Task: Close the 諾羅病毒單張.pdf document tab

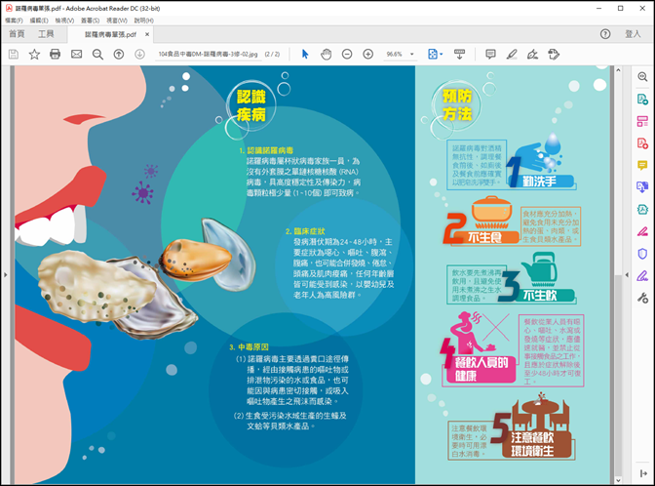Action: point(147,34)
